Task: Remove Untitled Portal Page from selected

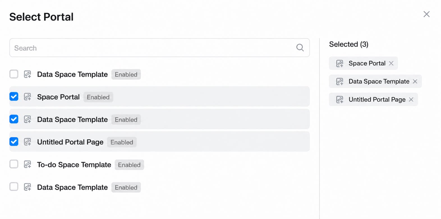Action: [x=411, y=99]
